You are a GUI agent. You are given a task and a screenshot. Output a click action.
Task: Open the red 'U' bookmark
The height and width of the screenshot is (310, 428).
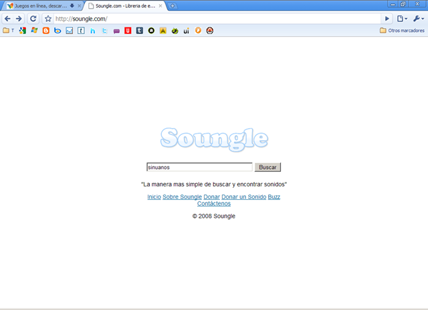(x=128, y=31)
